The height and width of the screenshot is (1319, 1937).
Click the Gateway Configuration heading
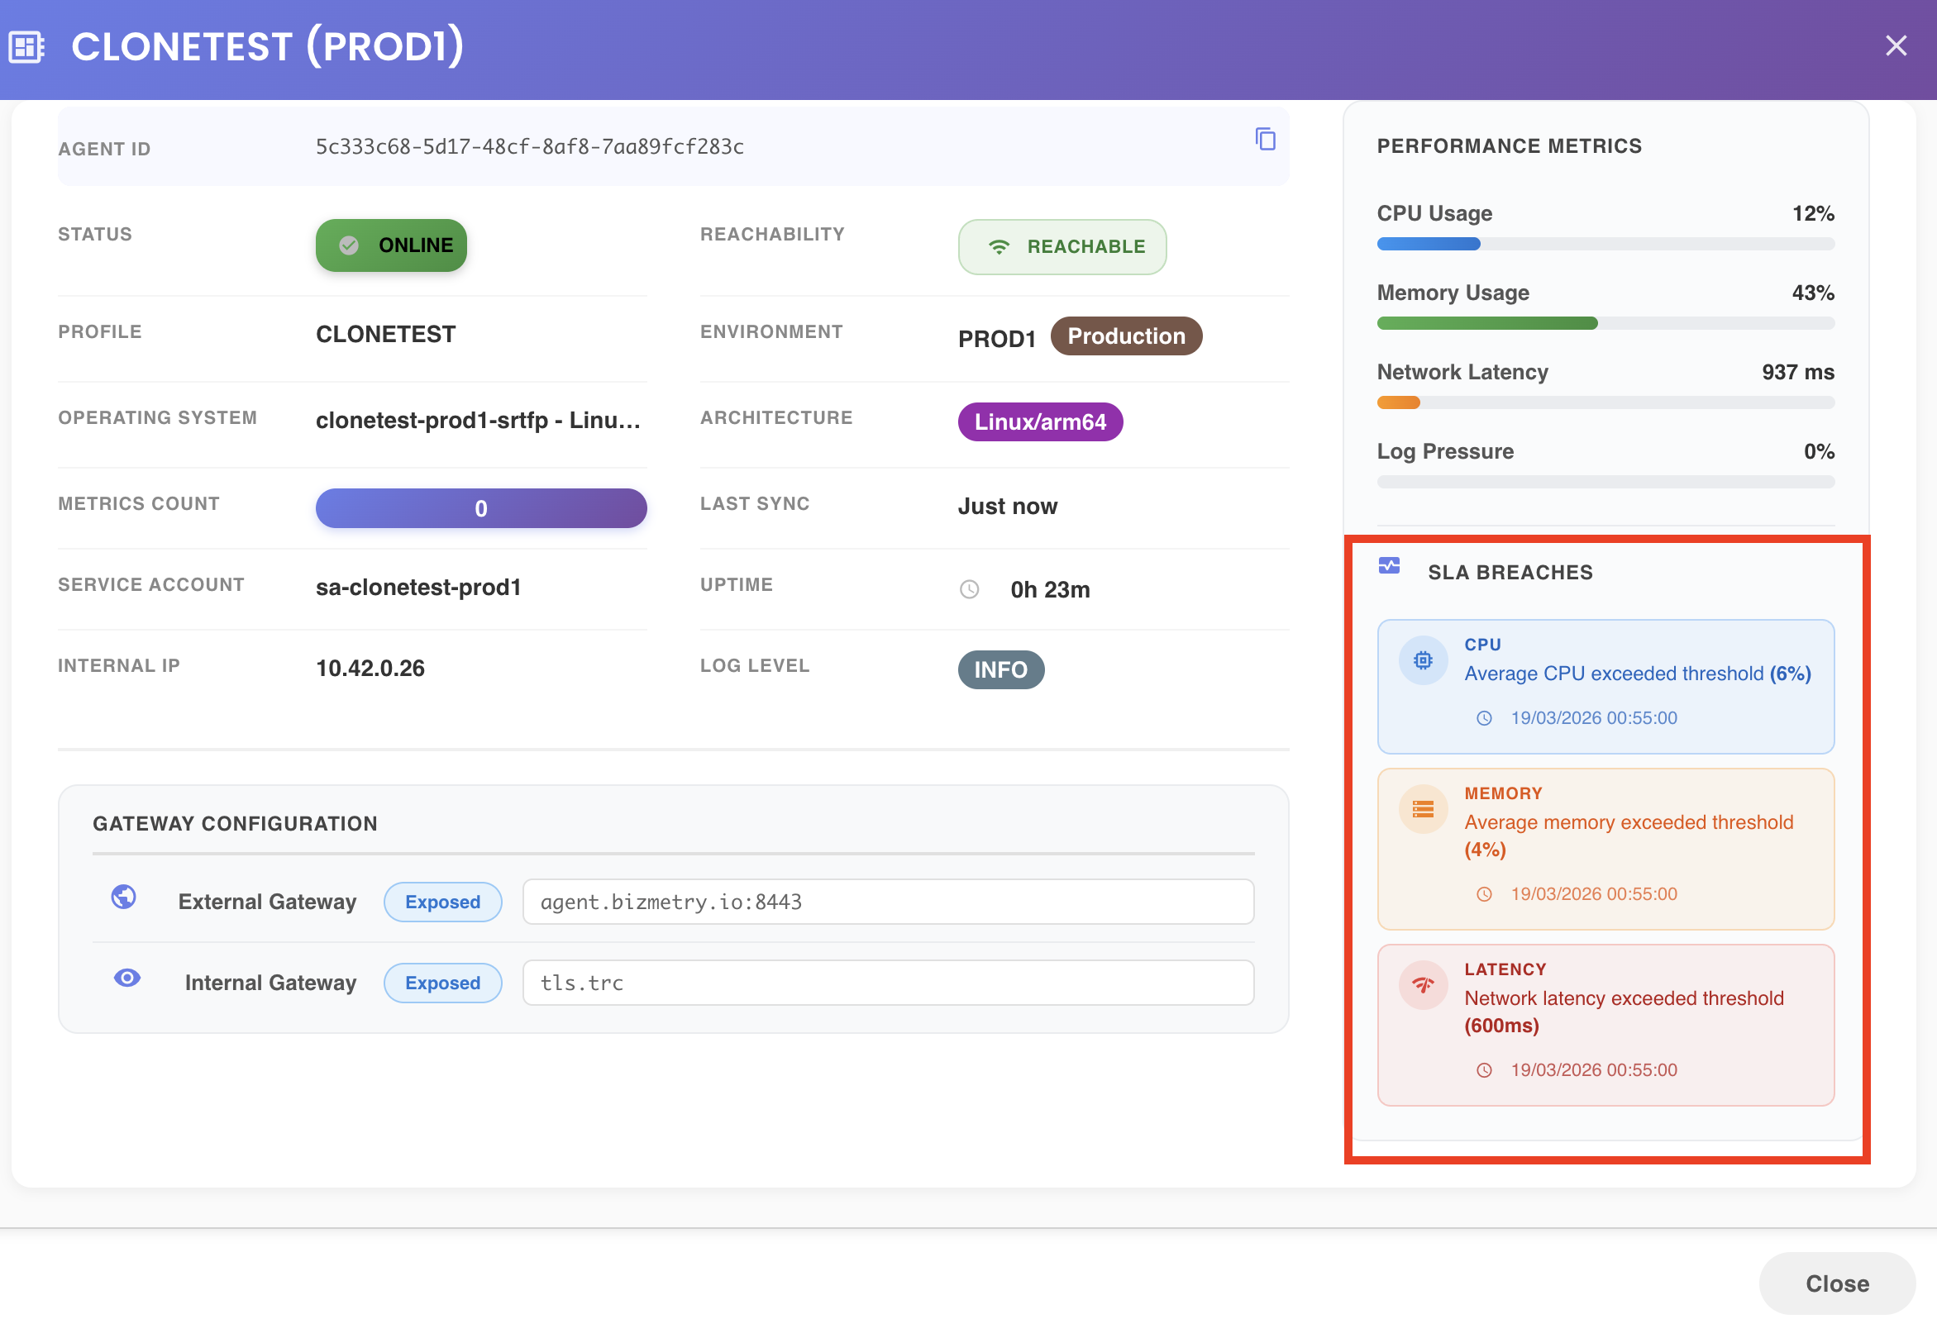click(x=235, y=824)
